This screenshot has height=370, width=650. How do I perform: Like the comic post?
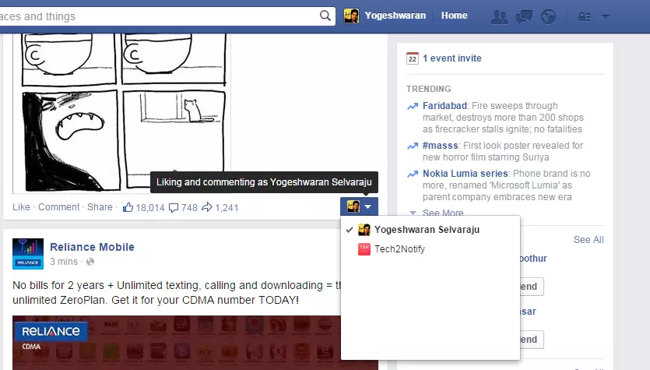21,207
